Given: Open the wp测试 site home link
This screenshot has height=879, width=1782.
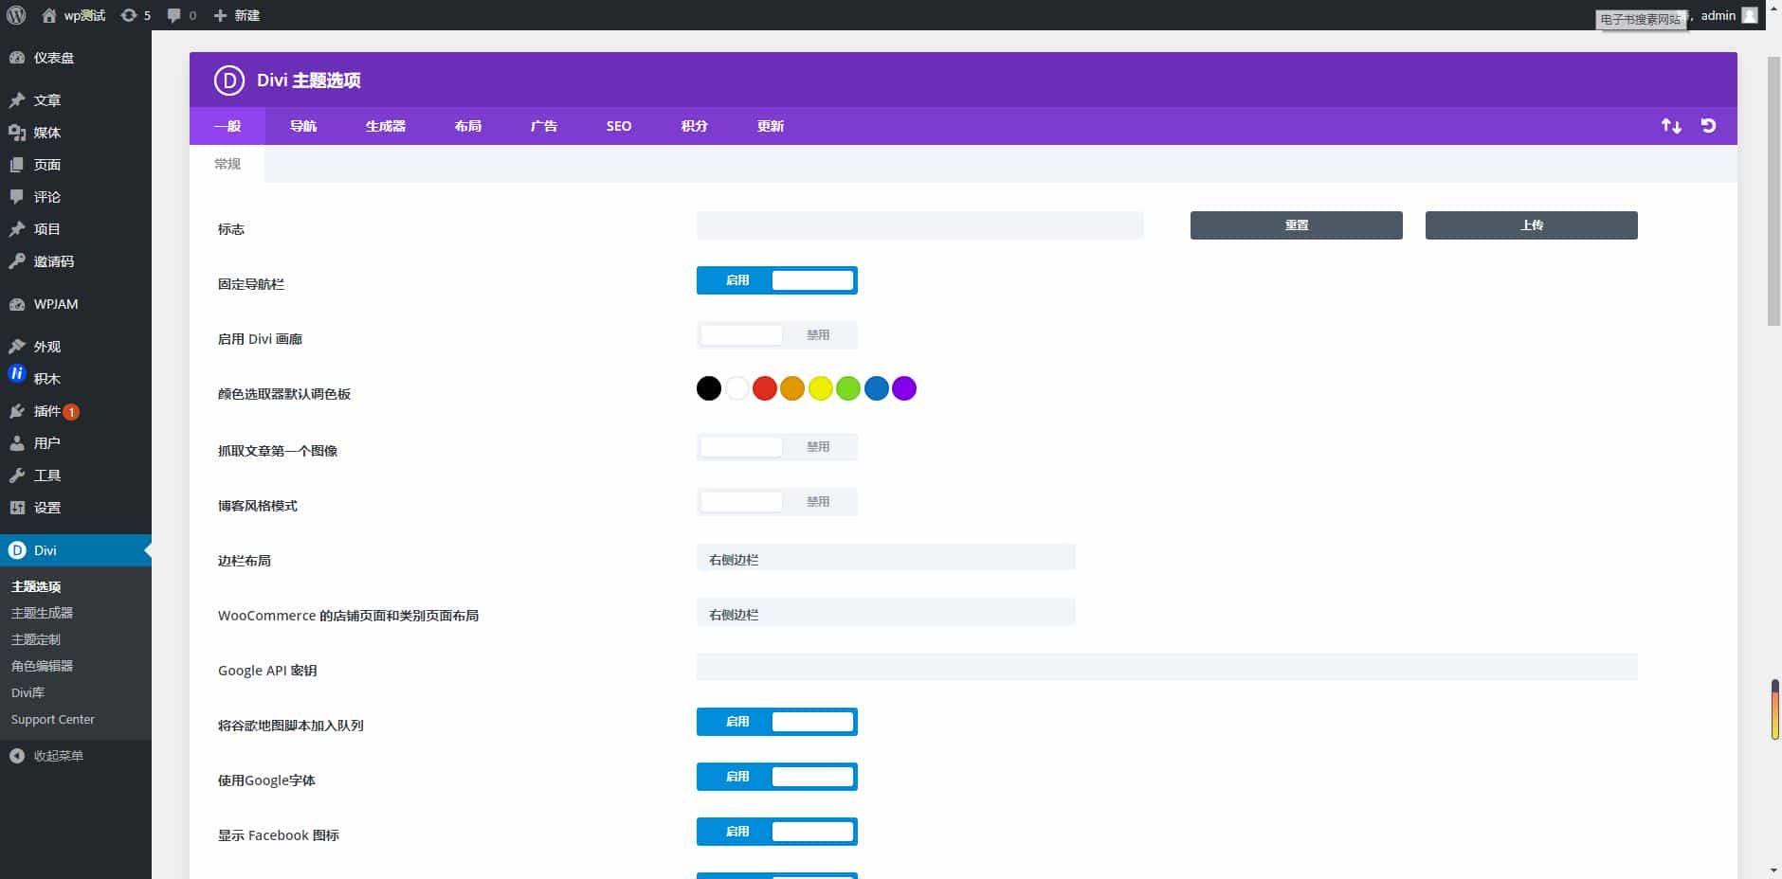Looking at the screenshot, I should pyautogui.click(x=74, y=15).
